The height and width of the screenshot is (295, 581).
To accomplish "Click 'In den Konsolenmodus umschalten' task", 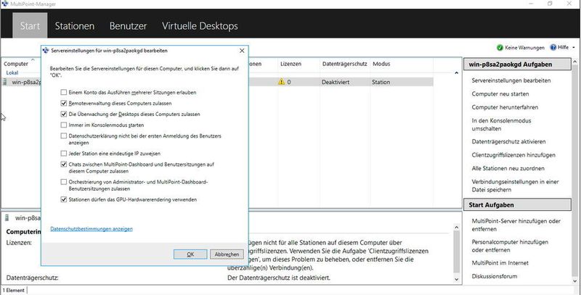I will 501,125.
